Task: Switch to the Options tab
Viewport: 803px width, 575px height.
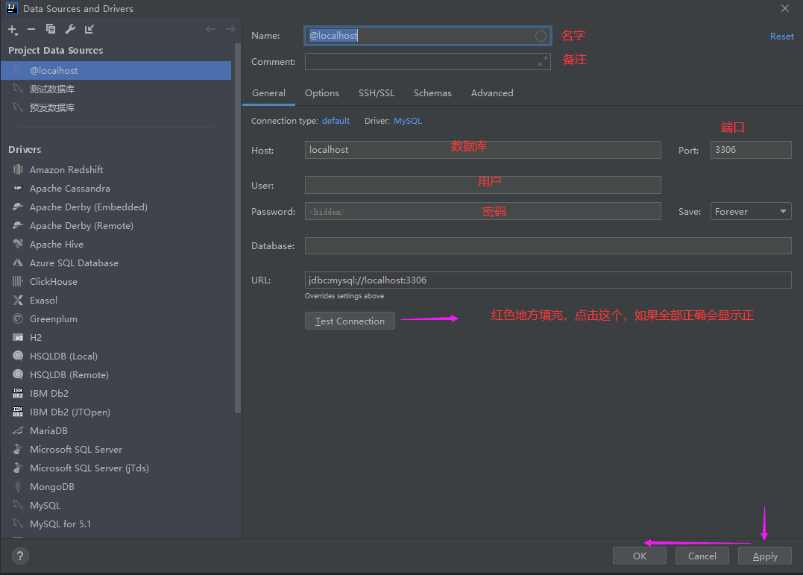Action: tap(321, 93)
